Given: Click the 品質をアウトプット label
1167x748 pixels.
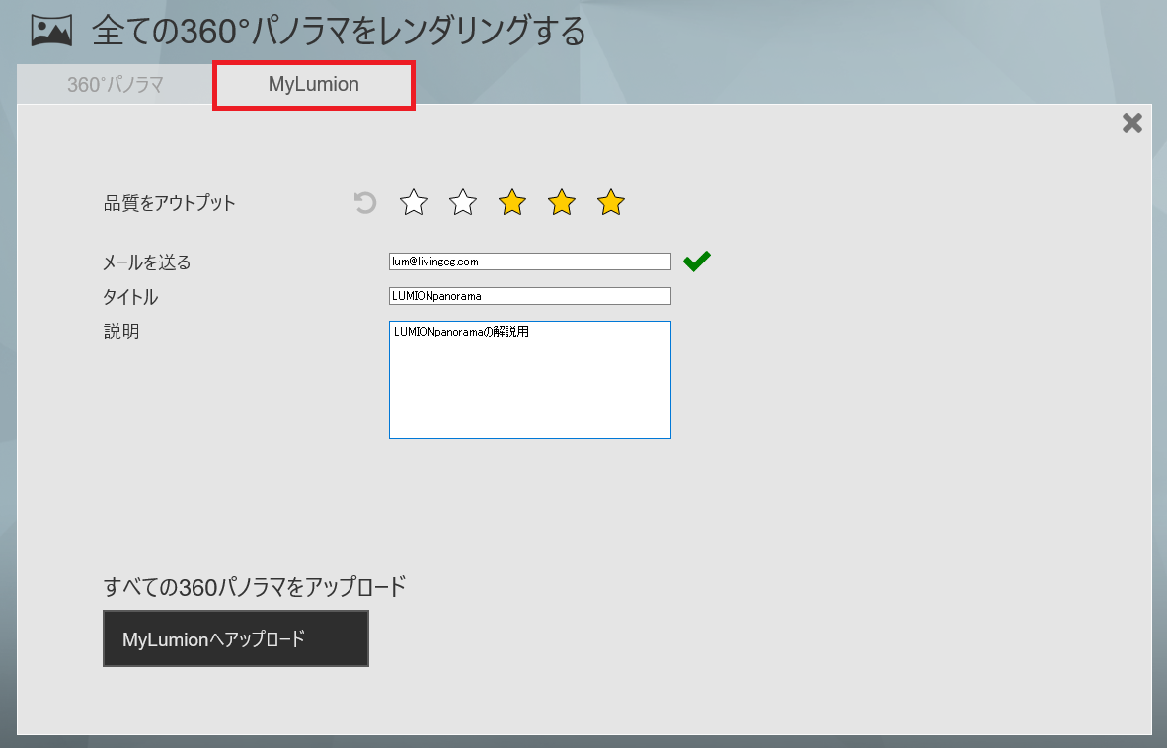Looking at the screenshot, I should point(170,203).
